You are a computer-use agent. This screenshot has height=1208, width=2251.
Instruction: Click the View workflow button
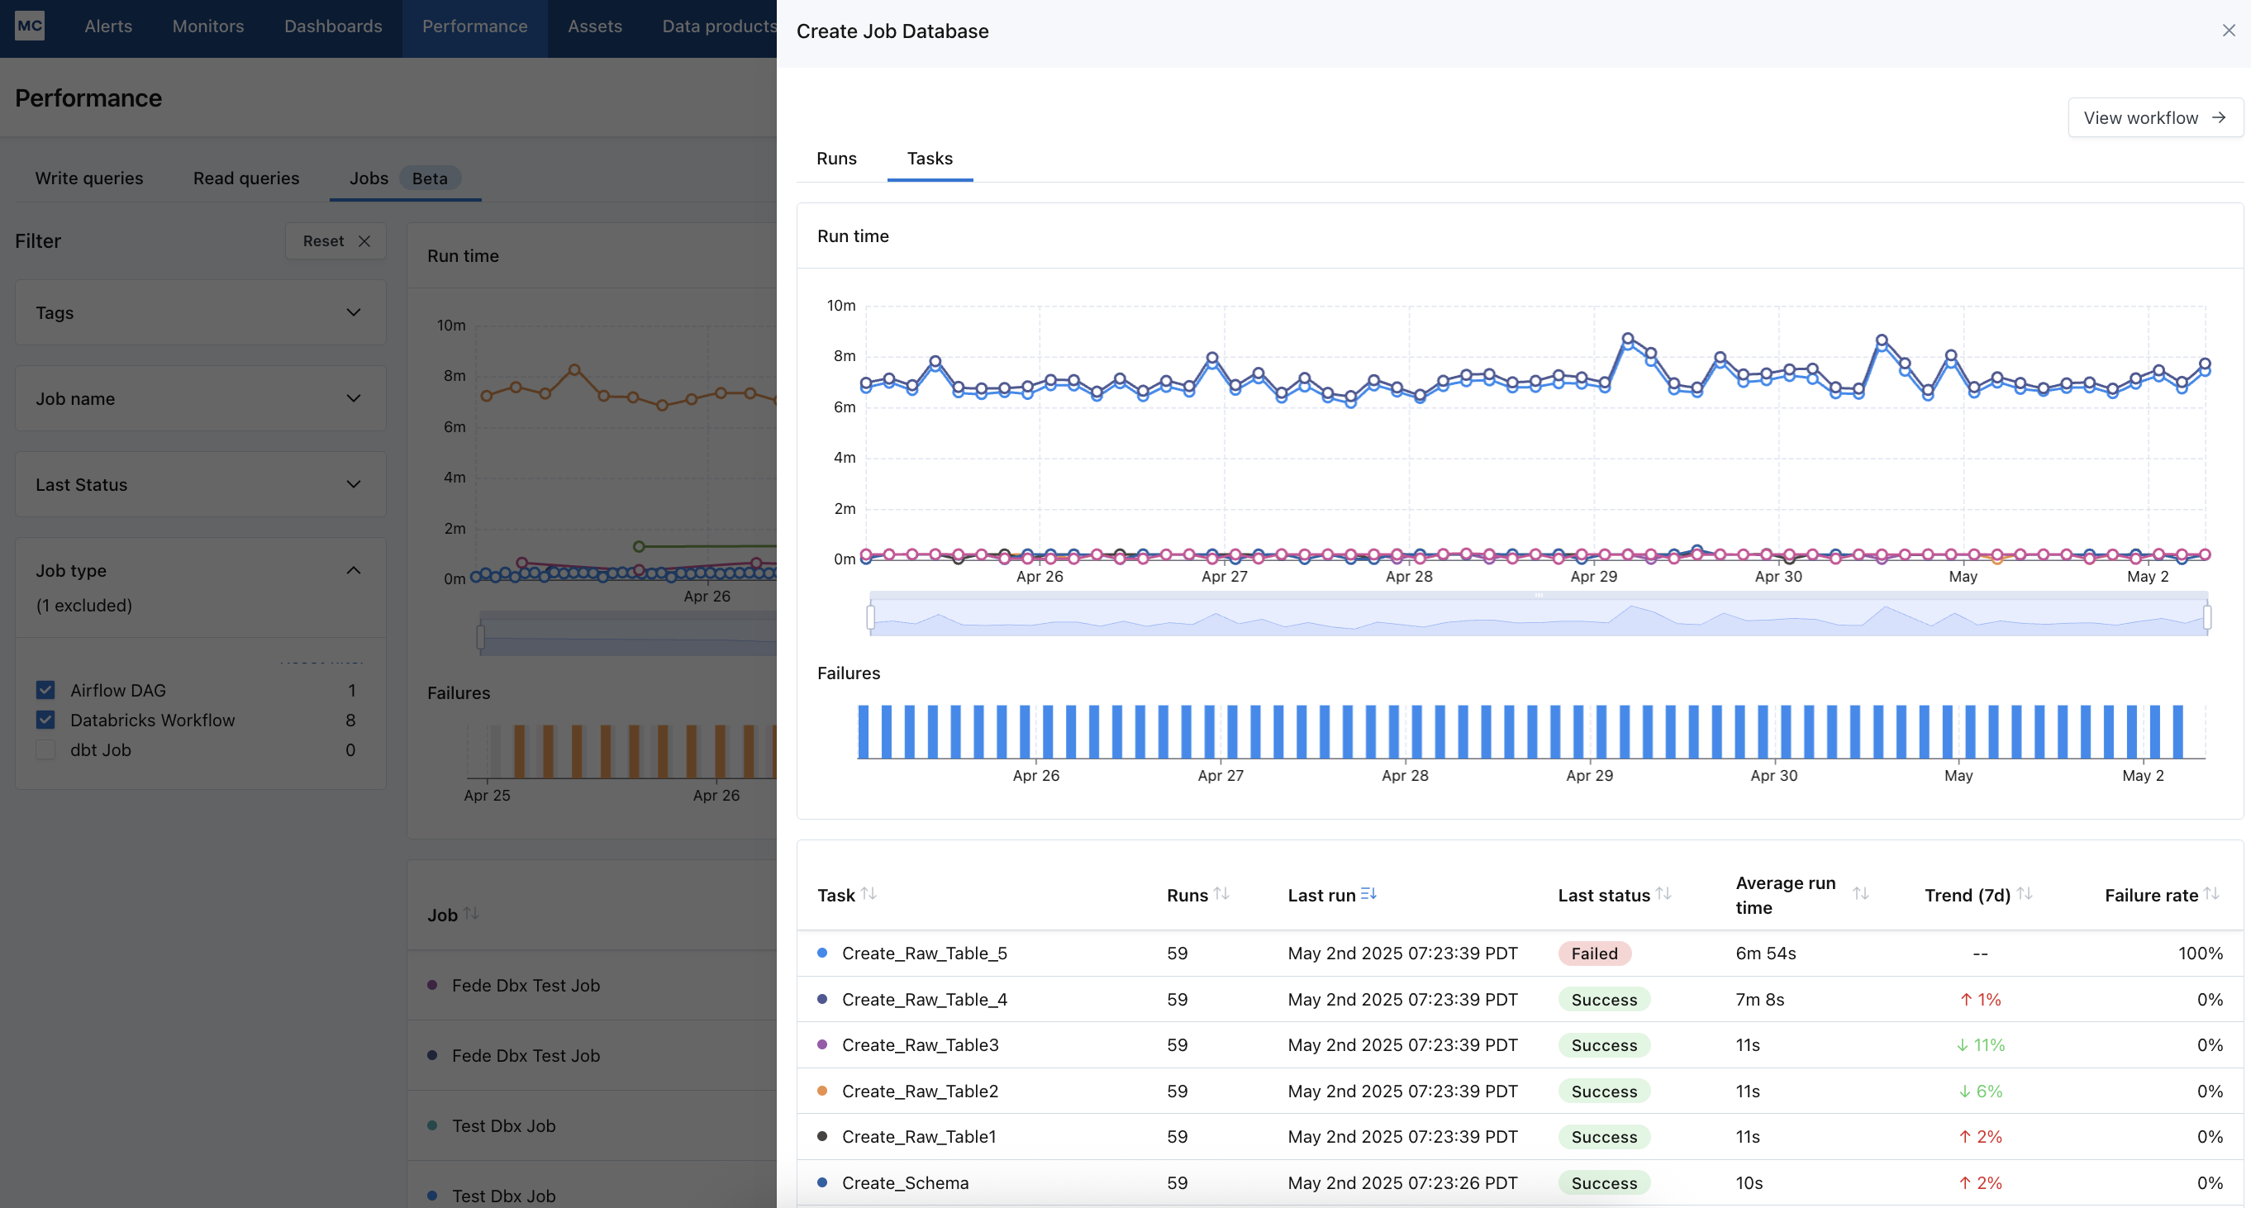click(x=2155, y=118)
